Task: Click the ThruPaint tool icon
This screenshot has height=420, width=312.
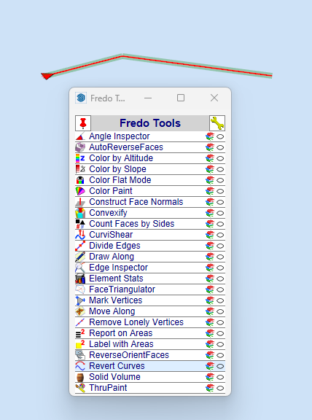Action: click(x=80, y=388)
